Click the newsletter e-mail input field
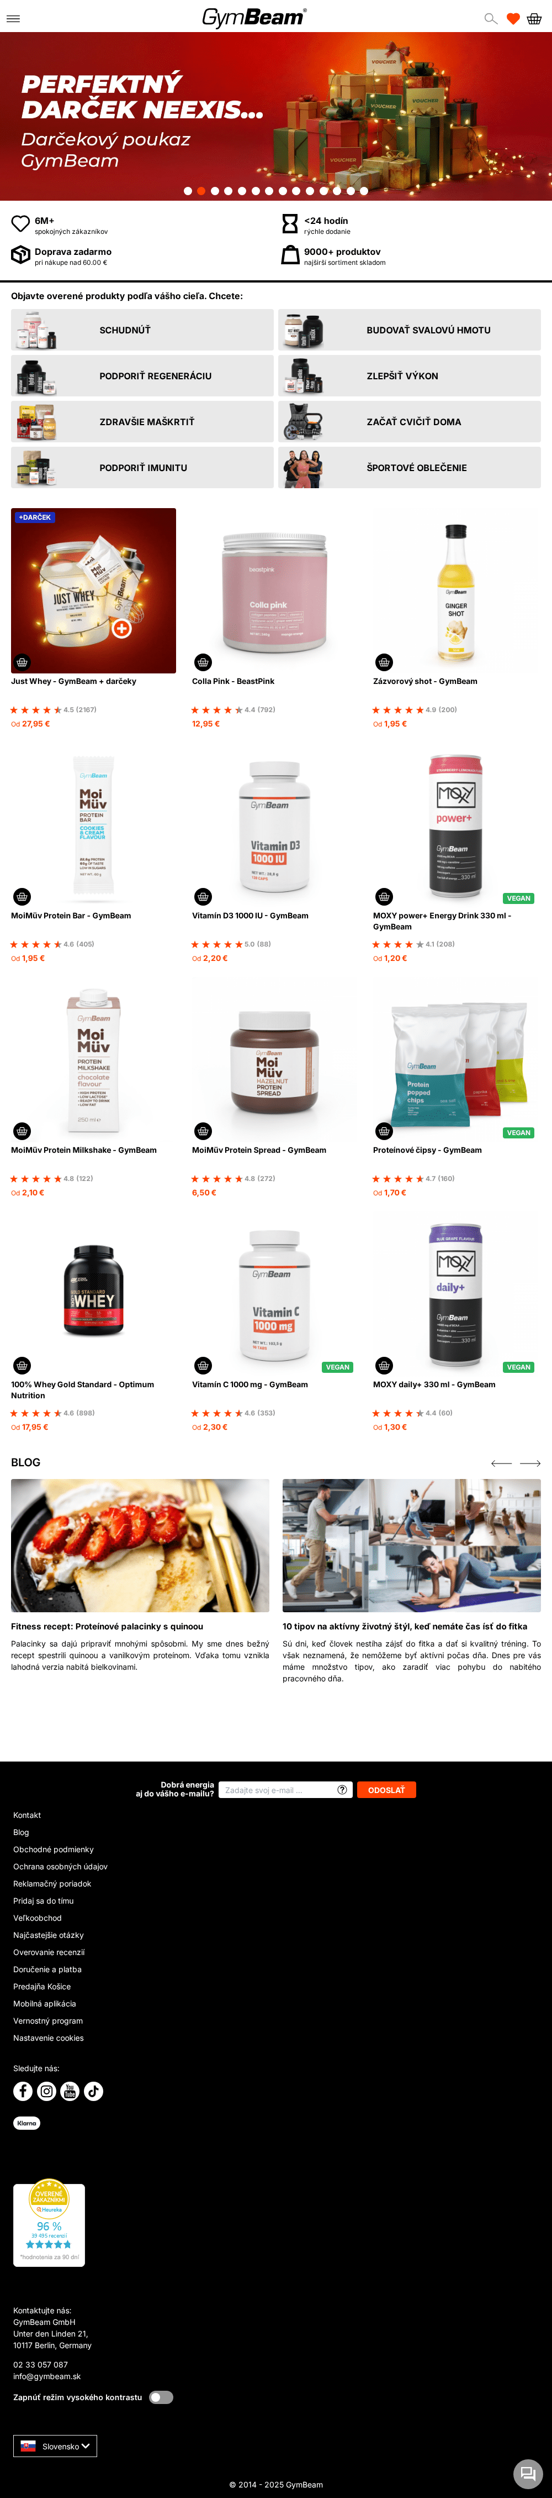Viewport: 552px width, 2498px height. [286, 1790]
